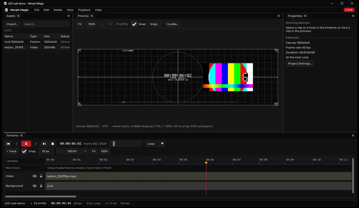Click the yellow playhead marker
This screenshot has height=208, width=359.
tap(206, 163)
